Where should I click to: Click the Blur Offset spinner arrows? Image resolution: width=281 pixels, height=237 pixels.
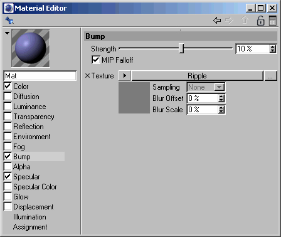(x=221, y=98)
